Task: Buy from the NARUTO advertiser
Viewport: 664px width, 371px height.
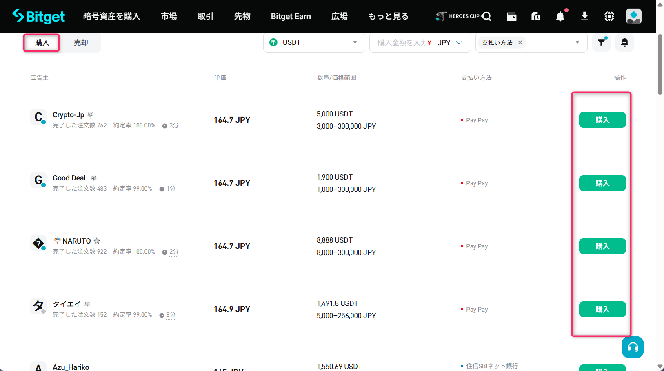Action: 602,246
